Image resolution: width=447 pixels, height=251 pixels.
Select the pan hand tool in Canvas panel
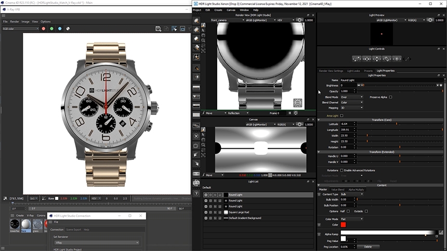pyautogui.click(x=203, y=140)
